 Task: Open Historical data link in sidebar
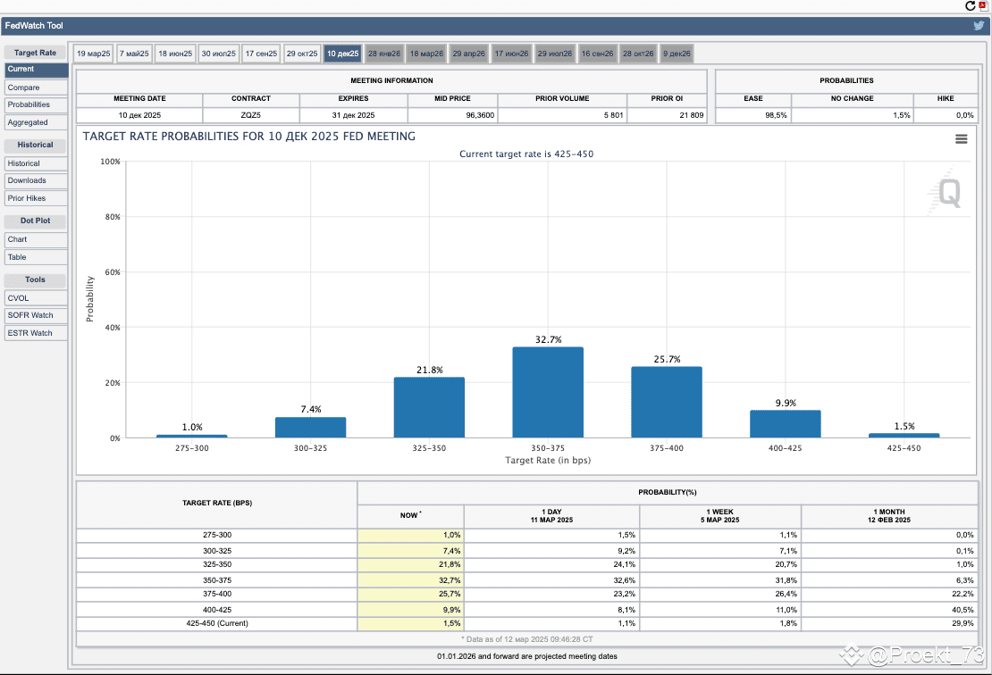click(x=36, y=163)
